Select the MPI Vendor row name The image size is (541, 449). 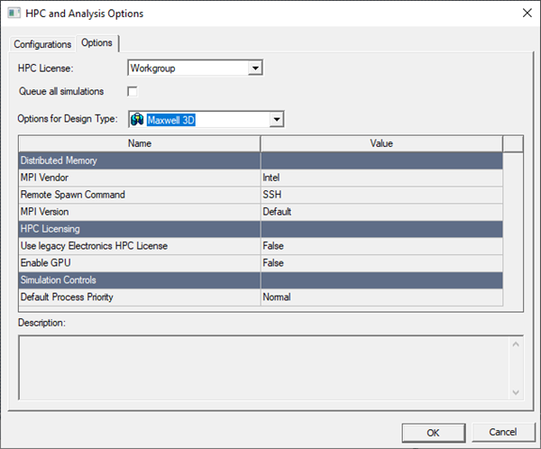click(x=140, y=178)
